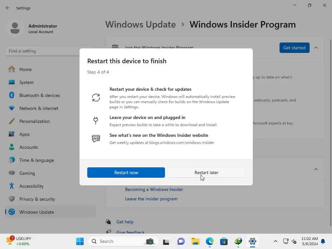Image resolution: width=332 pixels, height=249 pixels.
Task: Collapse the Join Windows Insider Program section
Action: 316,48
